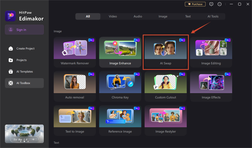252x148 pixels.
Task: Switch to the Audio tab
Action: click(x=138, y=16)
